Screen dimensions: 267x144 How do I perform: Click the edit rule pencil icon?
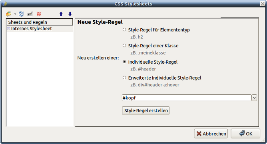click(x=30, y=14)
